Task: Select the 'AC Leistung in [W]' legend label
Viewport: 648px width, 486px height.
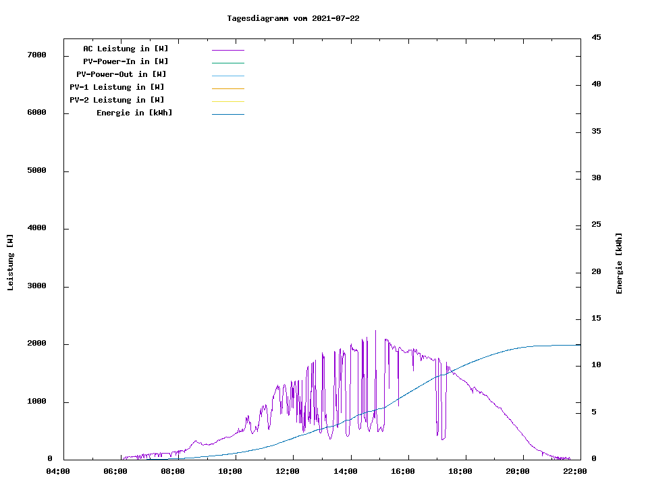Action: [x=126, y=49]
